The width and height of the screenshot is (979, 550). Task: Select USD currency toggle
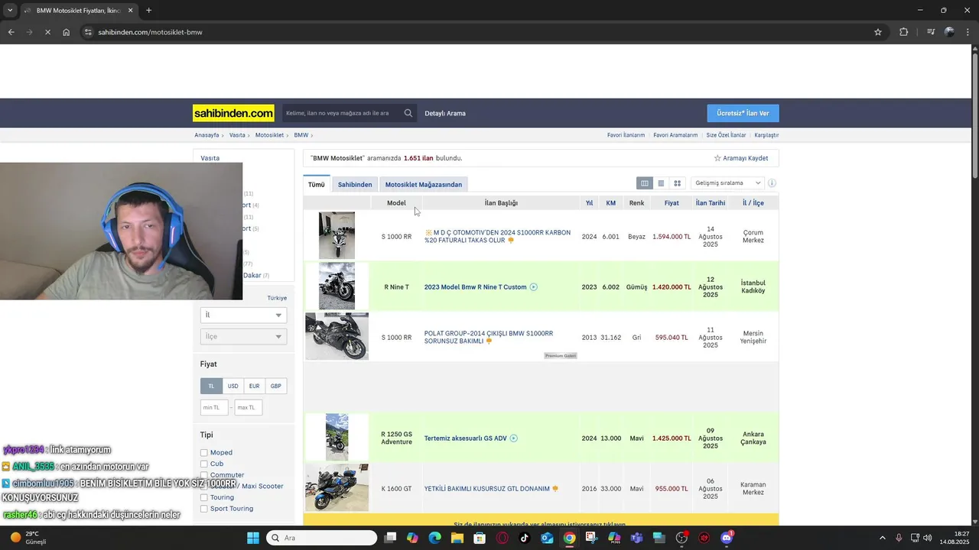click(233, 387)
